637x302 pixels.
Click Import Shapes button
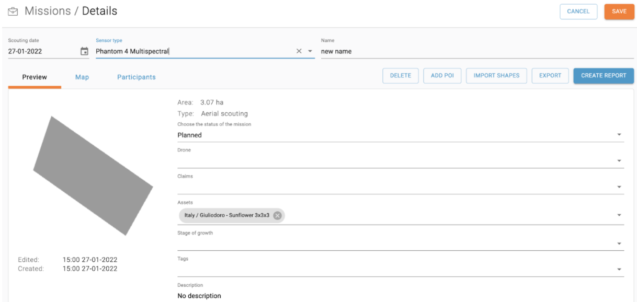click(496, 76)
